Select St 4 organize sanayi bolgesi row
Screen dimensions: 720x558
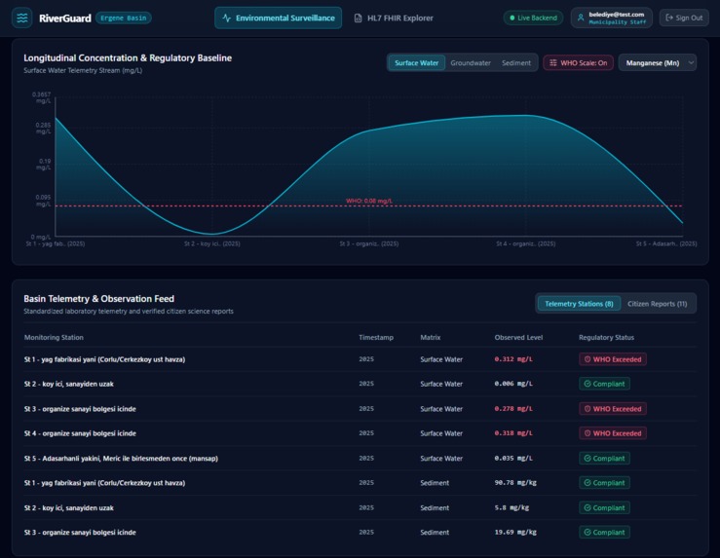360,433
